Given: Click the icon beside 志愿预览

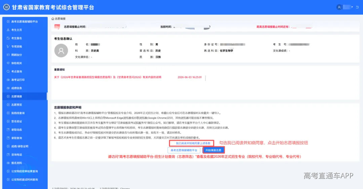Looking at the screenshot, I should (8, 105).
